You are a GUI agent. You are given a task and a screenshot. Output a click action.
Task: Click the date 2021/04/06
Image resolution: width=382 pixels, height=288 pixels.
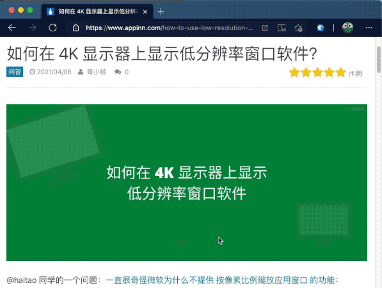54,72
